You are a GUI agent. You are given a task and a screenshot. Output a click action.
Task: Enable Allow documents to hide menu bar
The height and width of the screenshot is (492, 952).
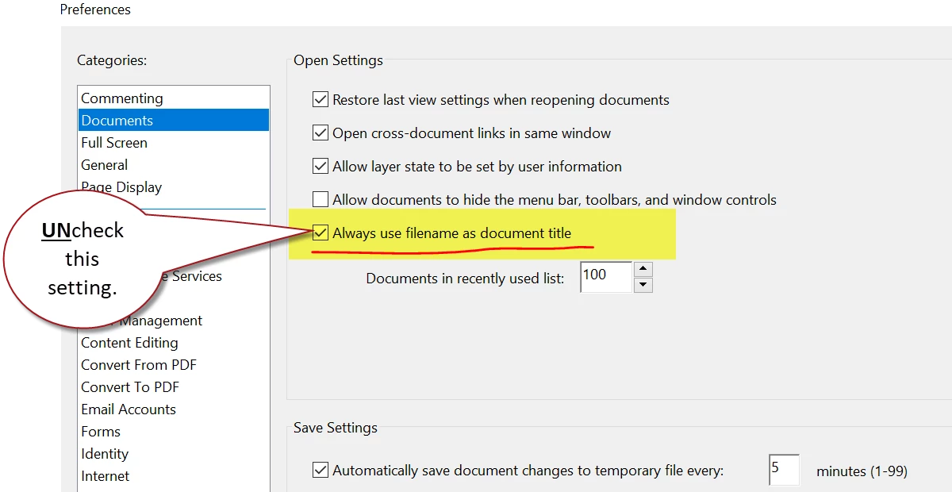[x=321, y=200]
